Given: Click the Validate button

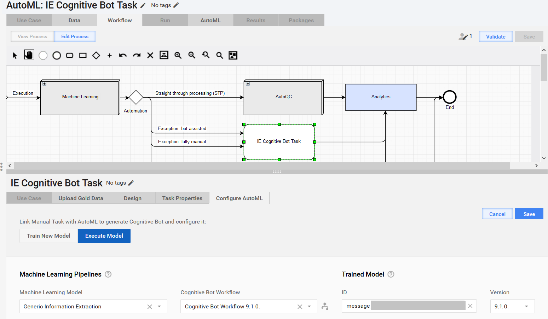Looking at the screenshot, I should pos(496,36).
